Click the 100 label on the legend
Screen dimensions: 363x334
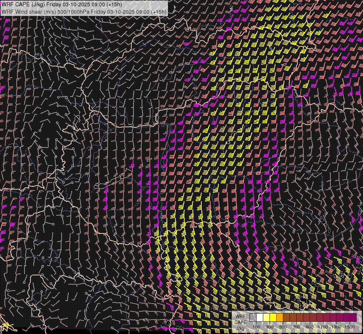pyautogui.click(x=256, y=327)
